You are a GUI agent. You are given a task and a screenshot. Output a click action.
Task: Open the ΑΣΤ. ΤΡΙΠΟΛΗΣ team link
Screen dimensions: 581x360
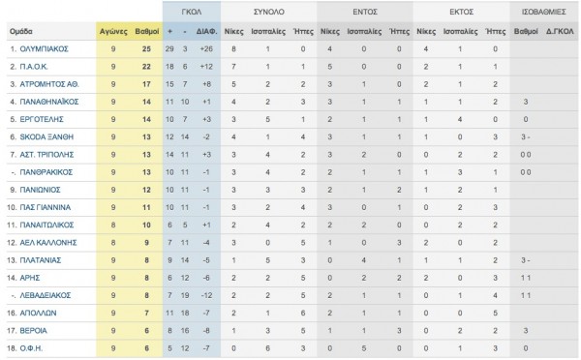pyautogui.click(x=46, y=155)
